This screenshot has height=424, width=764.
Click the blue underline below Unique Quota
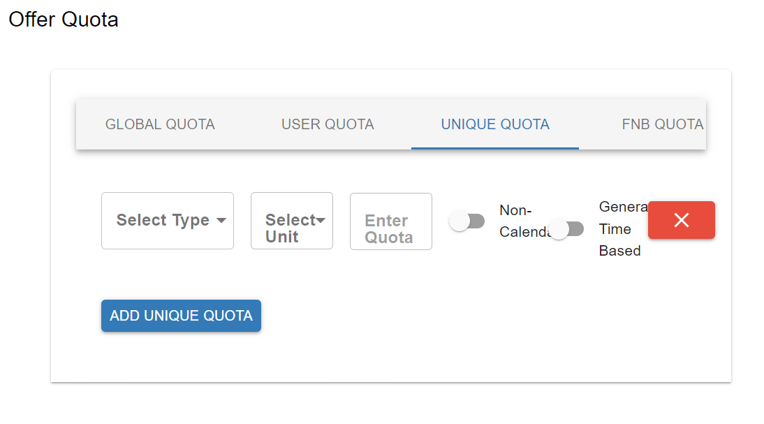[x=495, y=148]
